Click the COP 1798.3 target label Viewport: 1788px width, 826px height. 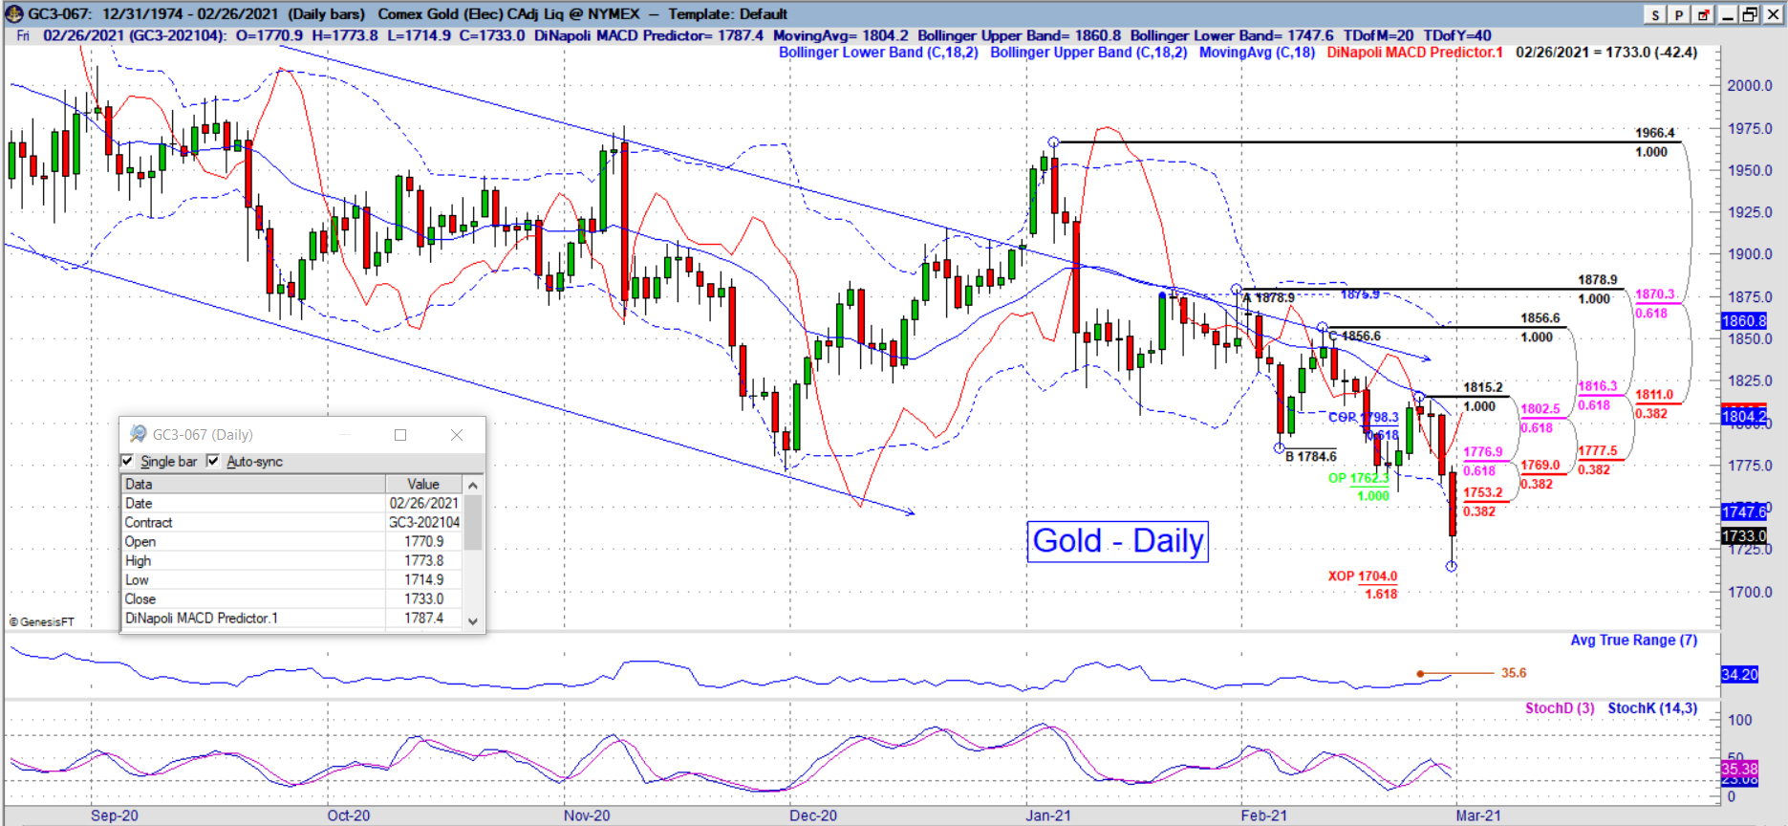coord(1364,418)
